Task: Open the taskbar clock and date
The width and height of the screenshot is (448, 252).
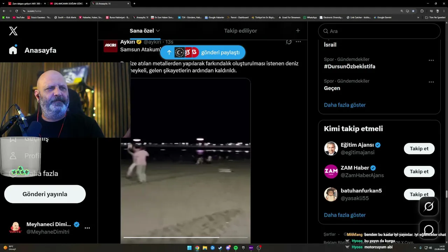Action: coord(439,248)
